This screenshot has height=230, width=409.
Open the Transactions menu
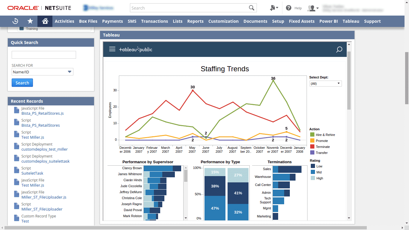tap(154, 21)
